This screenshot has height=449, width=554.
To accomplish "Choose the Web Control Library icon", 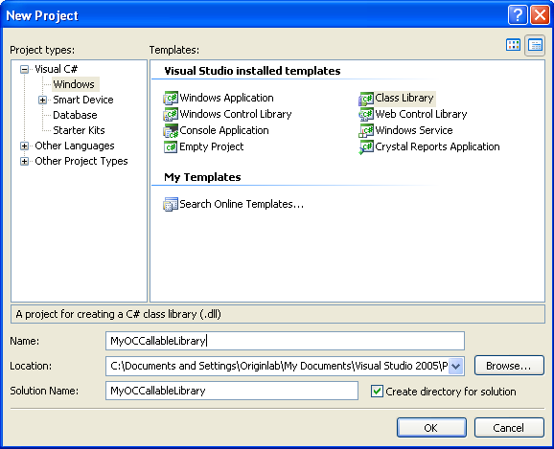I will pos(366,114).
